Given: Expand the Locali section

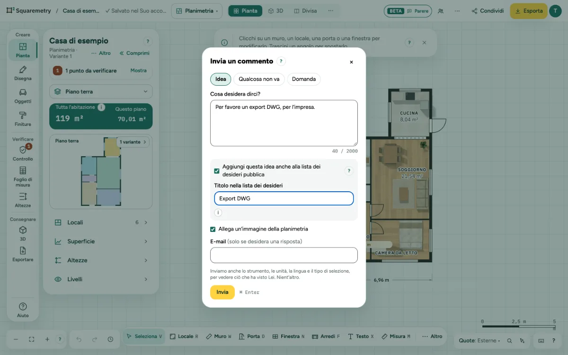Looking at the screenshot, I should tap(101, 222).
